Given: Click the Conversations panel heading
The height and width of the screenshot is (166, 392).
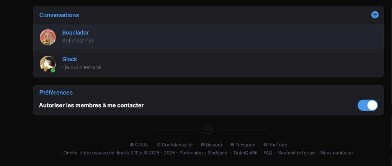Looking at the screenshot, I should (x=59, y=15).
